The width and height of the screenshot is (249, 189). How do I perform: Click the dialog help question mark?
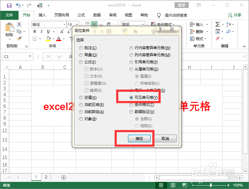click(160, 29)
